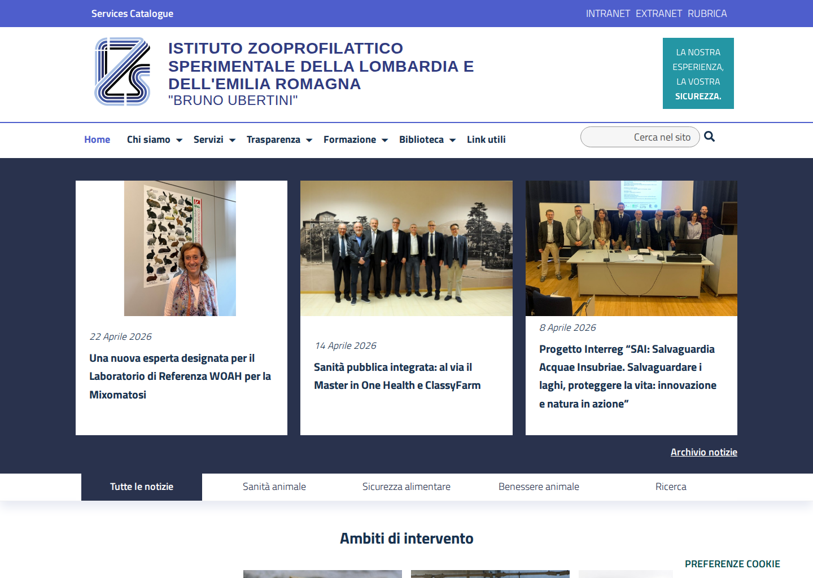
Task: Open the RUBRICA link
Action: pyautogui.click(x=707, y=14)
